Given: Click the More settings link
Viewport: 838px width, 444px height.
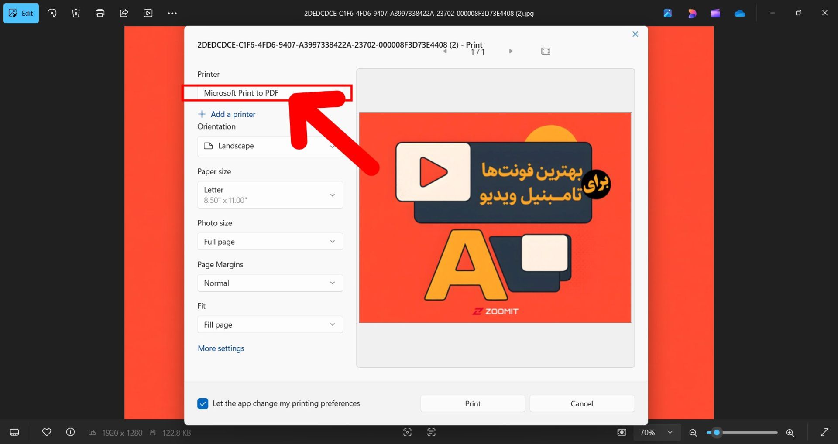Looking at the screenshot, I should click(221, 348).
